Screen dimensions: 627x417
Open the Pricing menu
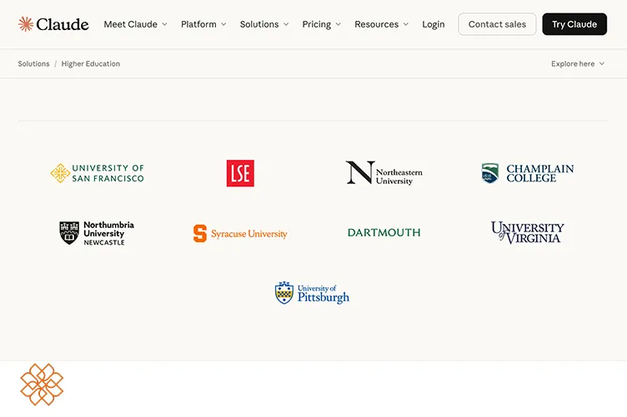(322, 24)
